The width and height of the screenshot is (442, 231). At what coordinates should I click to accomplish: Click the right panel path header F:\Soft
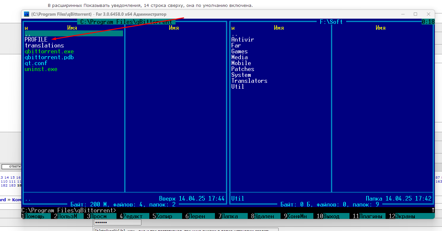331,22
